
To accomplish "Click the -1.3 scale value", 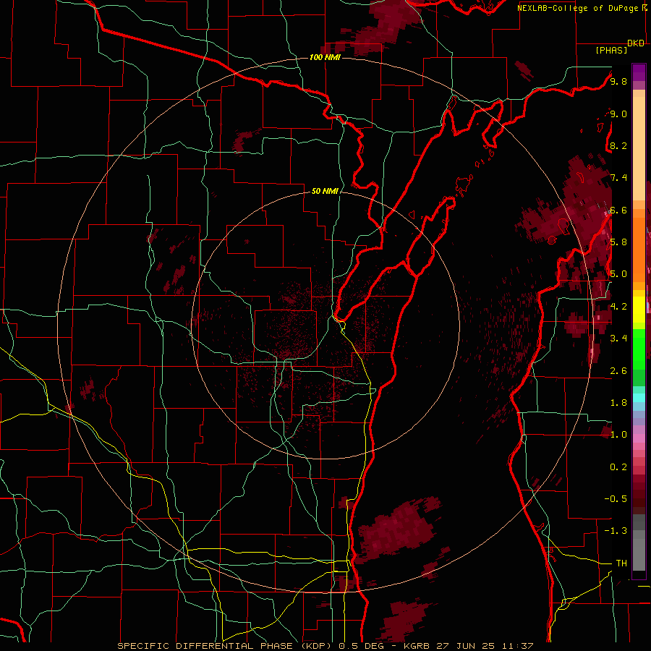I will (616, 531).
